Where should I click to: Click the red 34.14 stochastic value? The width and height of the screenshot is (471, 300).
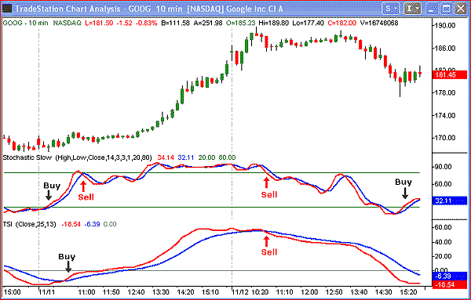(166, 157)
